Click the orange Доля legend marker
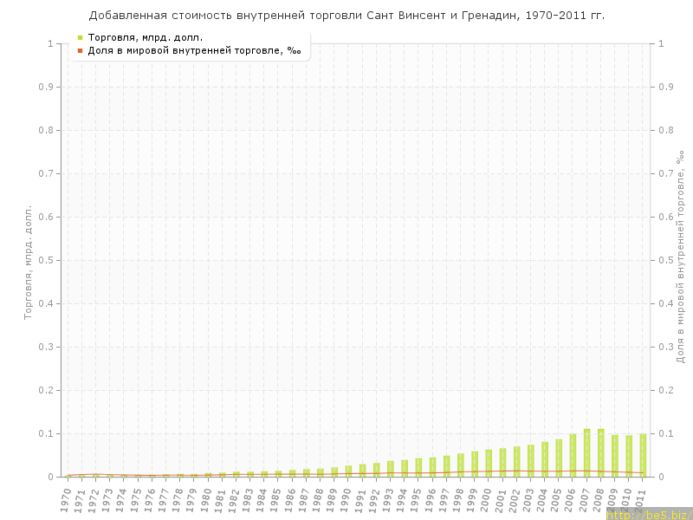 coord(80,50)
